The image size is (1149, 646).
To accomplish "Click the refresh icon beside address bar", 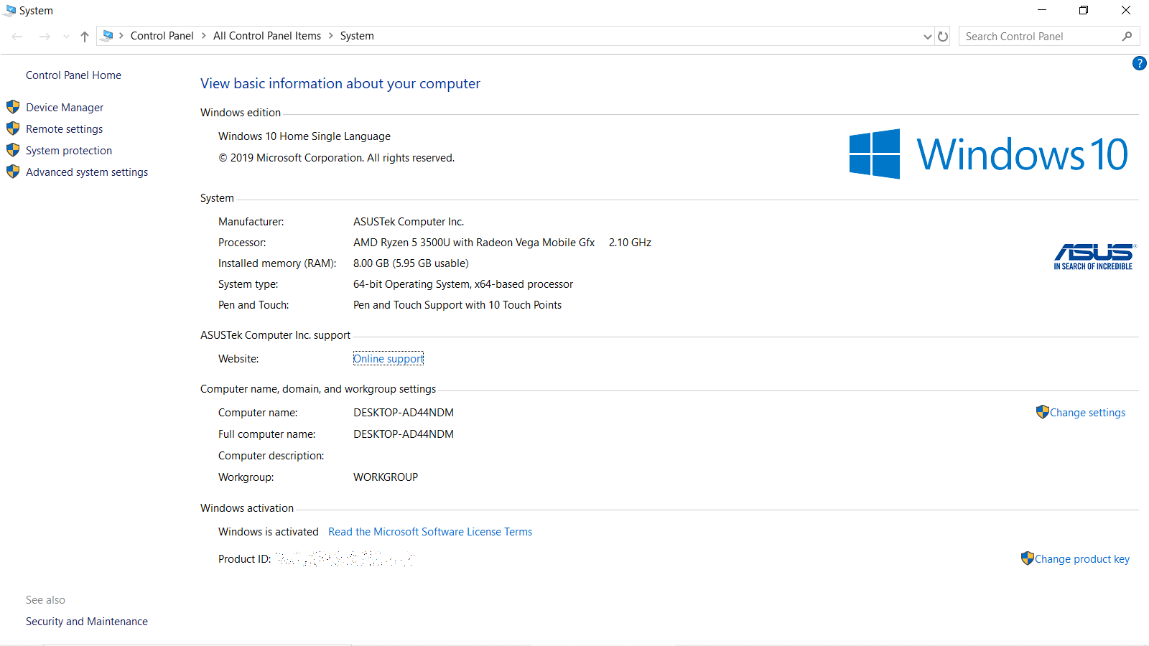I will click(943, 36).
